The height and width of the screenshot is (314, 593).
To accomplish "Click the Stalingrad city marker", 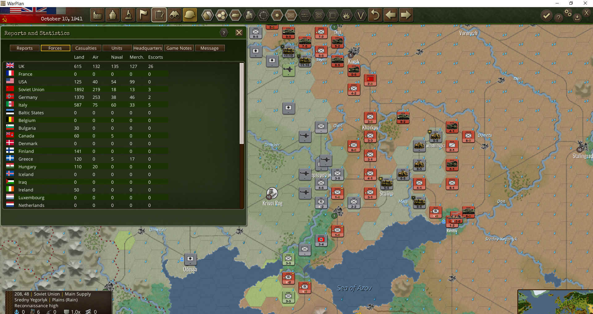I will point(582,146).
